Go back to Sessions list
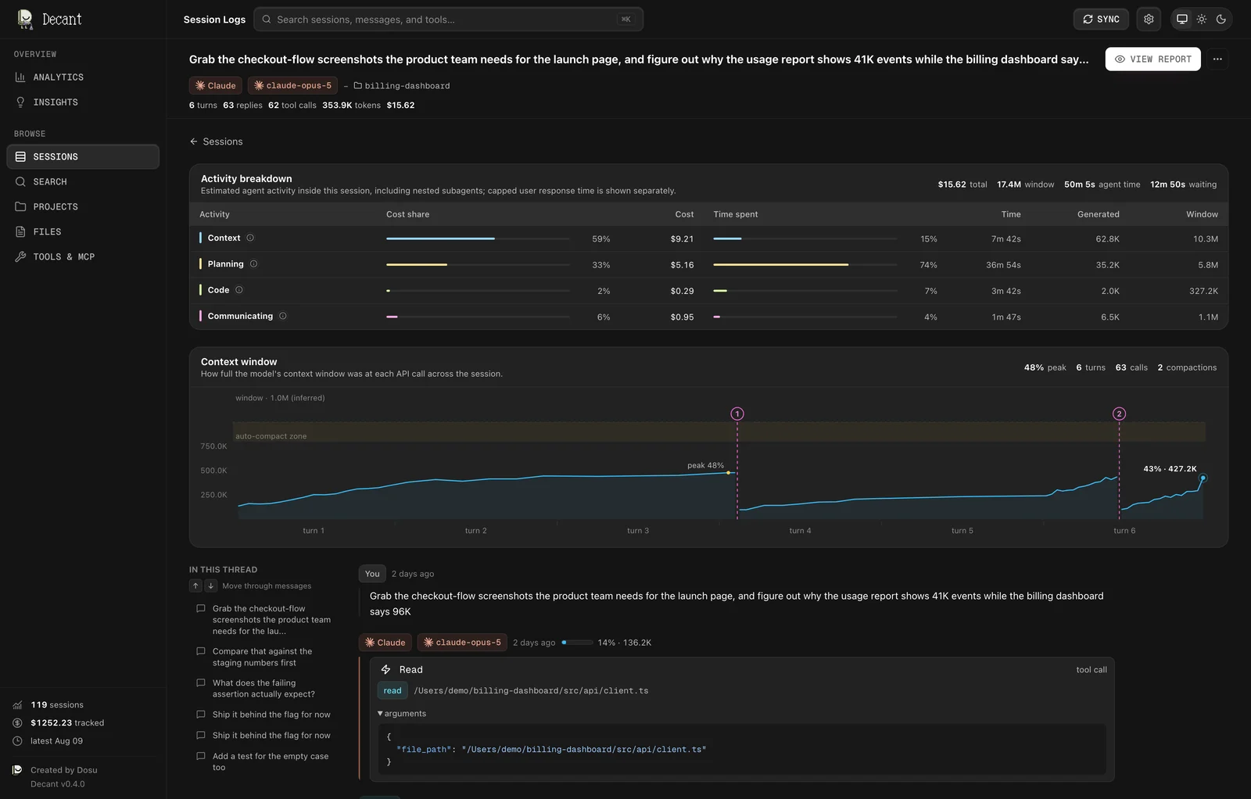This screenshot has height=799, width=1251. pos(216,142)
